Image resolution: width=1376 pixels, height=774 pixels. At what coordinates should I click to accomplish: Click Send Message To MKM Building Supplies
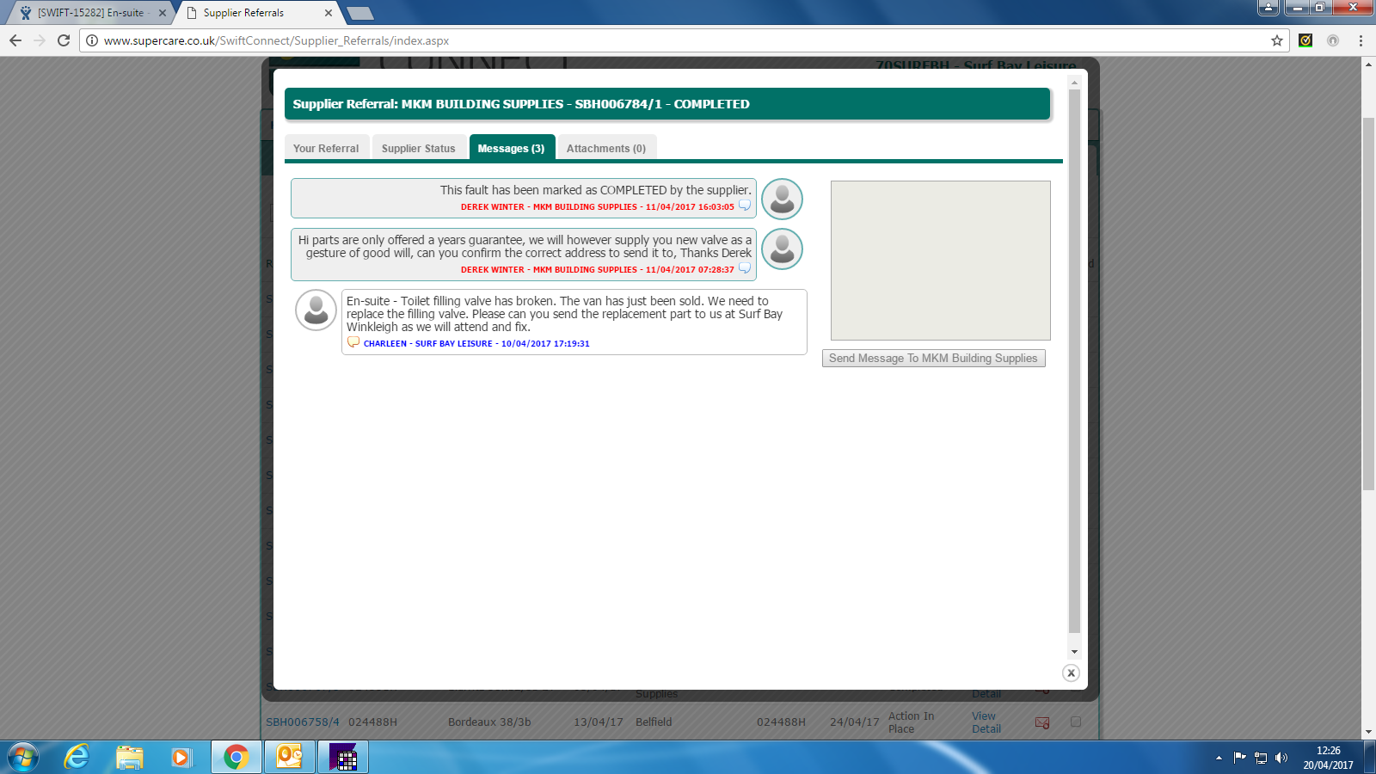(934, 359)
